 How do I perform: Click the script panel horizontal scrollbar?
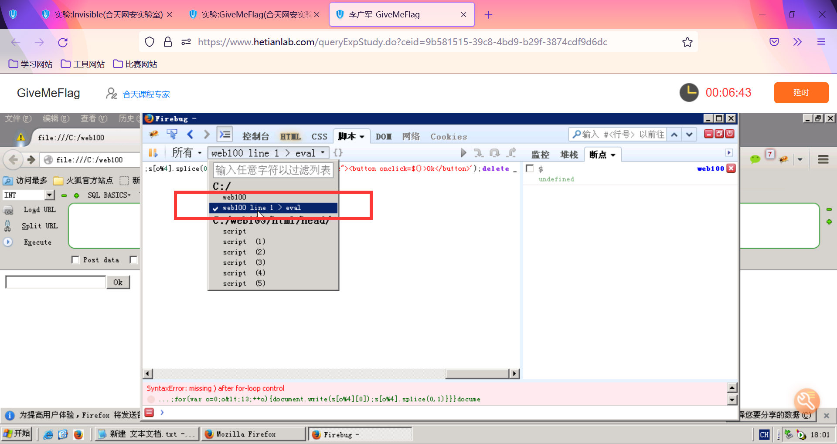point(331,373)
